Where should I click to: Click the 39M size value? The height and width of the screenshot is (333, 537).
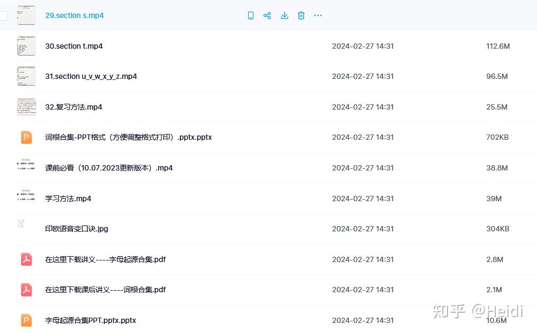494,199
